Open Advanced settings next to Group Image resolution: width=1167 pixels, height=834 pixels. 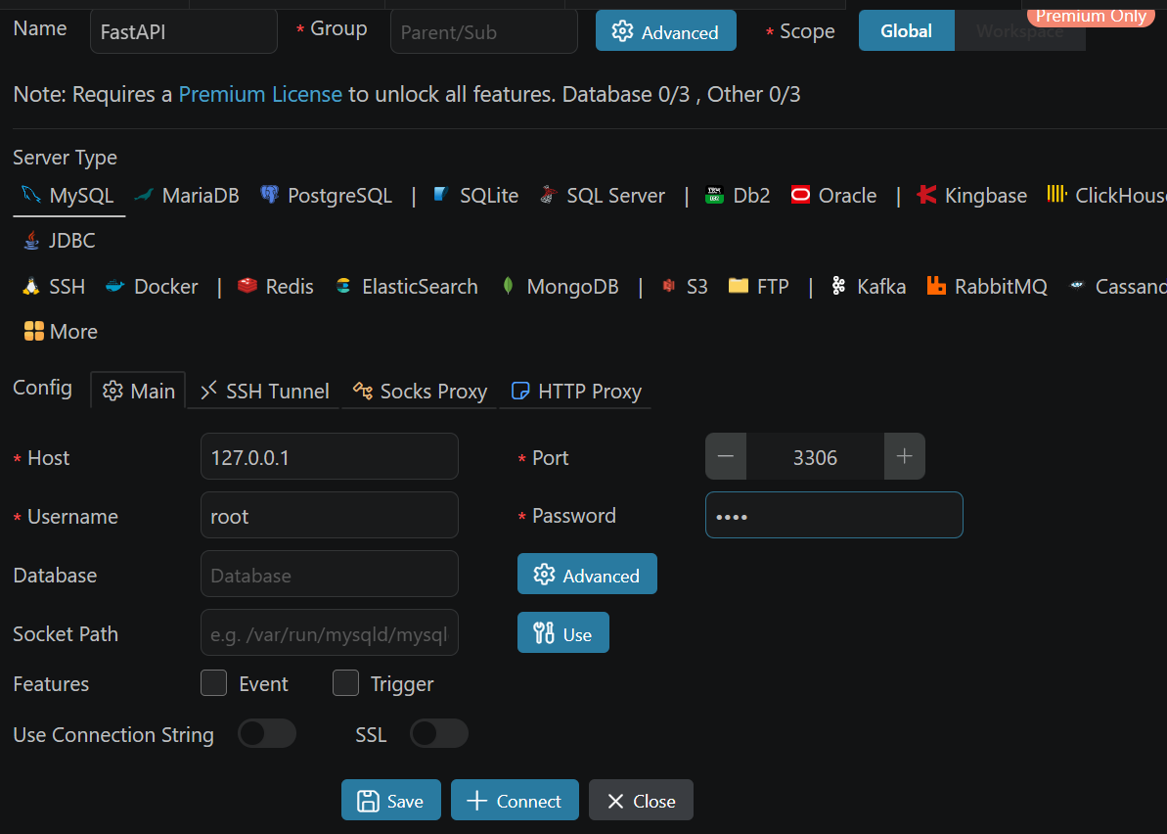(666, 30)
